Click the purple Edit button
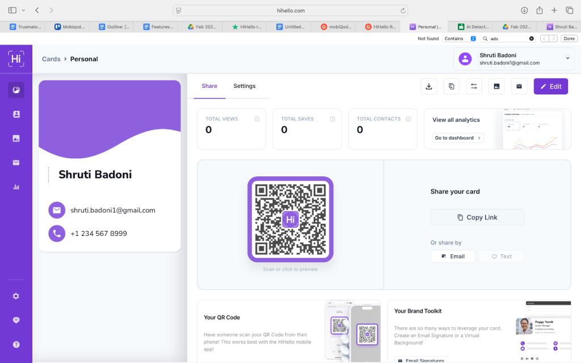The width and height of the screenshot is (581, 363). pyautogui.click(x=550, y=86)
